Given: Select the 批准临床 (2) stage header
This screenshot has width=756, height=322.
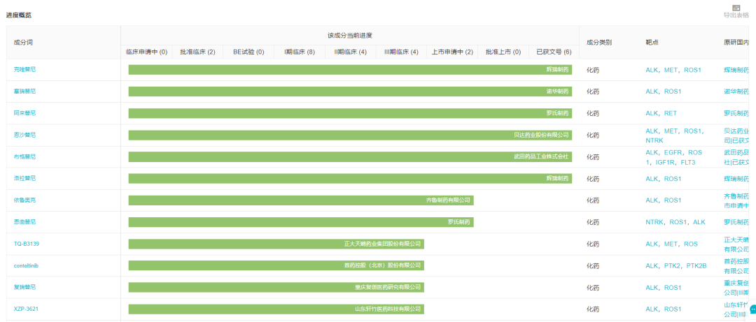Looking at the screenshot, I should [197, 52].
